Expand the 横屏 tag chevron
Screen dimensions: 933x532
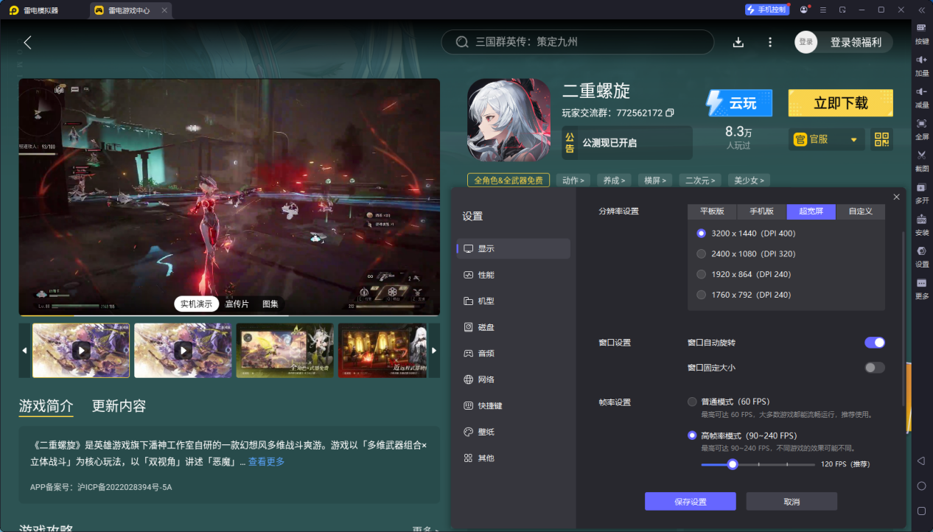(x=665, y=181)
